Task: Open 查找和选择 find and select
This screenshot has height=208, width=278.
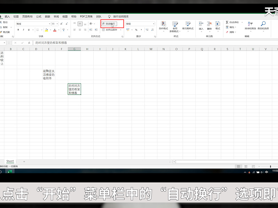Action: [263, 26]
